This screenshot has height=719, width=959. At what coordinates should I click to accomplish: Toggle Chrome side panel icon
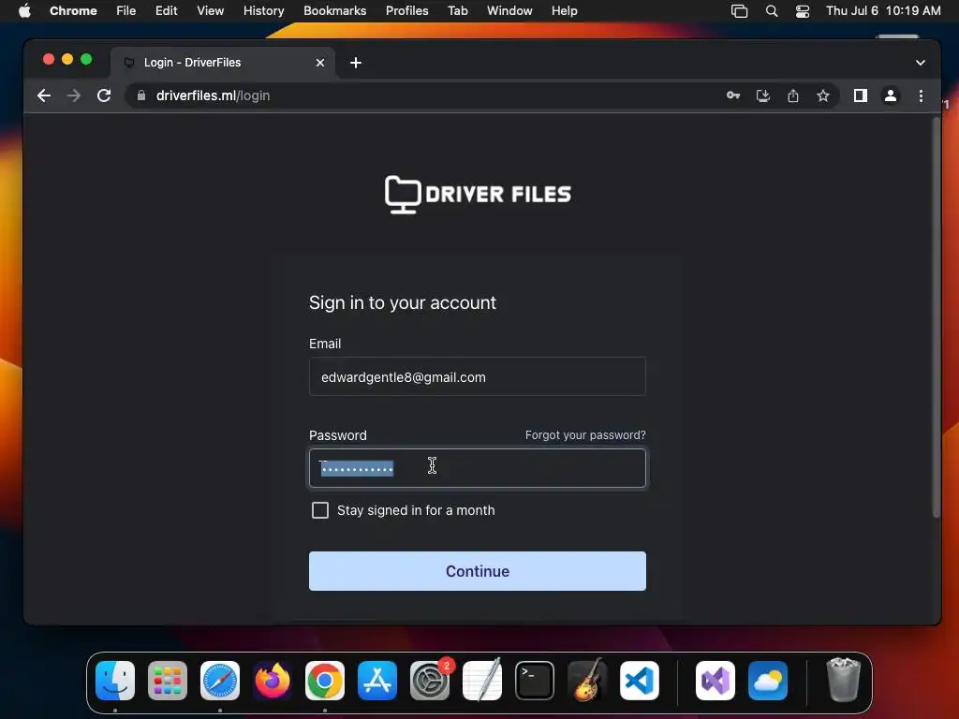pyautogui.click(x=861, y=95)
